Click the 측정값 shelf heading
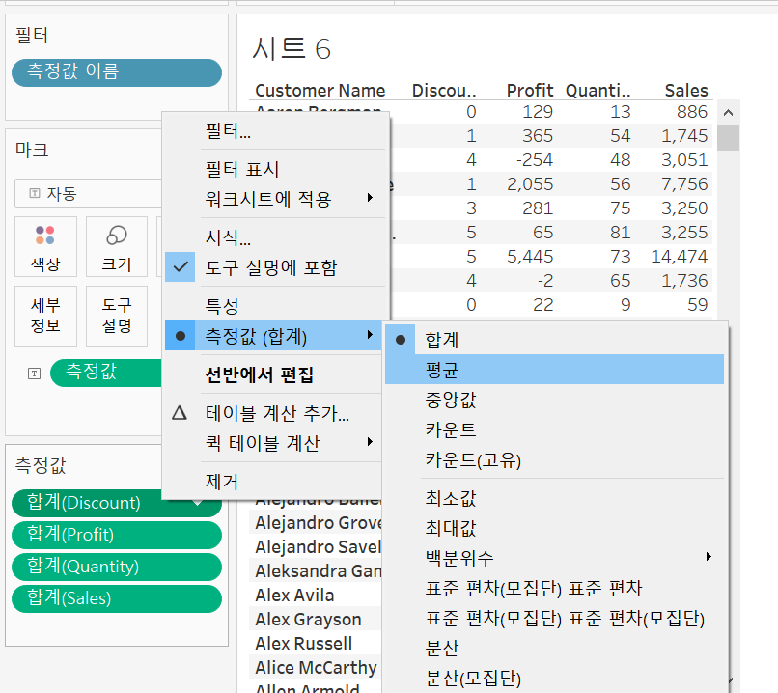 coord(41,465)
